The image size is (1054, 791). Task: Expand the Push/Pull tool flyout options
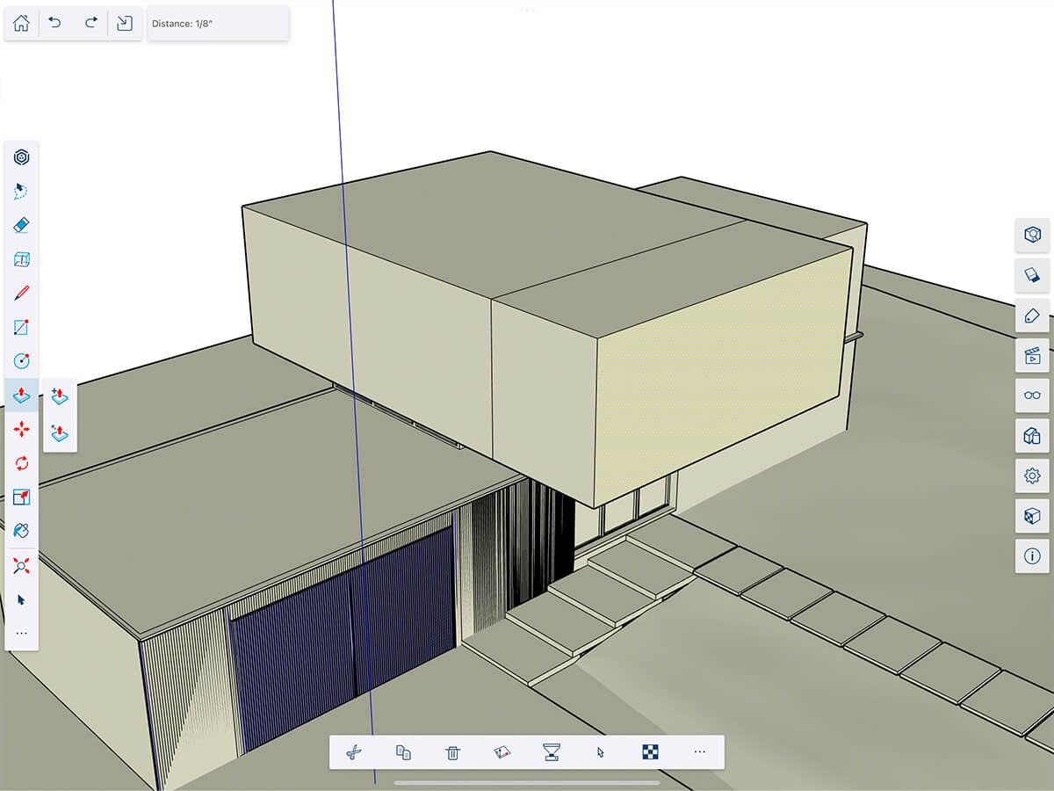60,395
